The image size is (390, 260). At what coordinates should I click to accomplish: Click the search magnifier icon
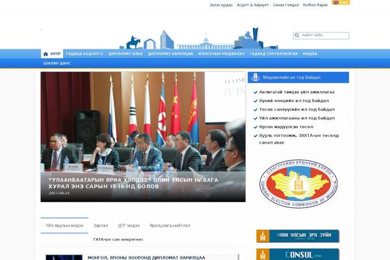point(297,35)
